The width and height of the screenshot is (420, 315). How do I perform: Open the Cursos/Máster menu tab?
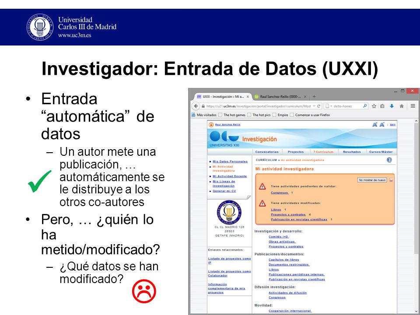tap(381, 152)
